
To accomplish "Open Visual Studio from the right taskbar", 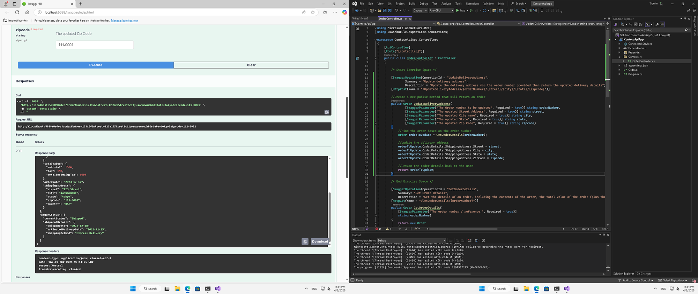I will tap(566, 288).
